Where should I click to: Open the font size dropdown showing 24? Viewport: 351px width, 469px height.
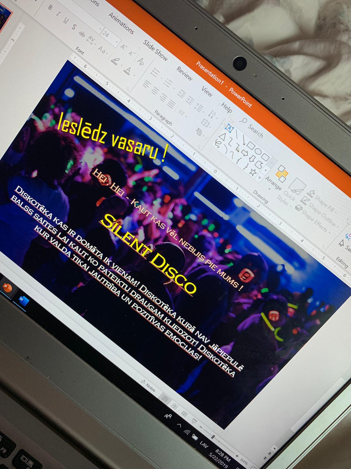coord(110,36)
